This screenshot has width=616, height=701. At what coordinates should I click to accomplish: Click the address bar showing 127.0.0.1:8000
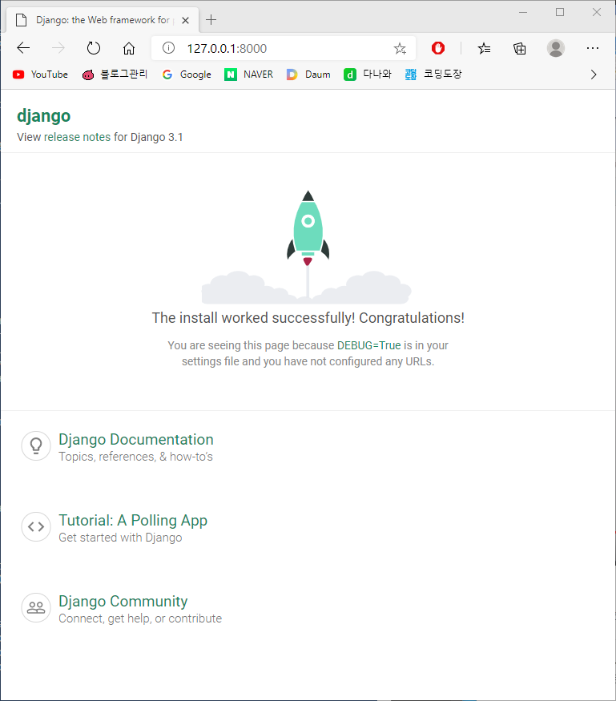tap(284, 48)
